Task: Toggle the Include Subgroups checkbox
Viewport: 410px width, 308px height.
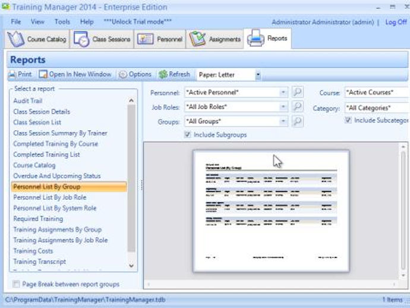Action: coord(187,134)
